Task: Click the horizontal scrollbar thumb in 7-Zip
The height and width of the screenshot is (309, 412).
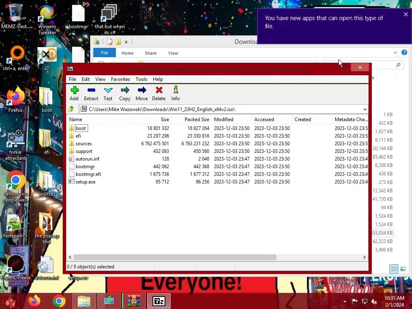Action: 175,257
